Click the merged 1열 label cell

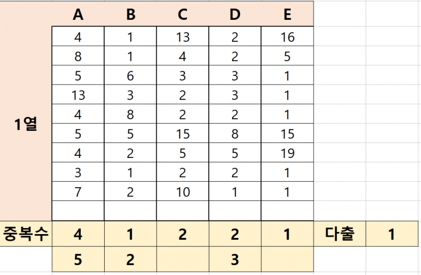26,124
